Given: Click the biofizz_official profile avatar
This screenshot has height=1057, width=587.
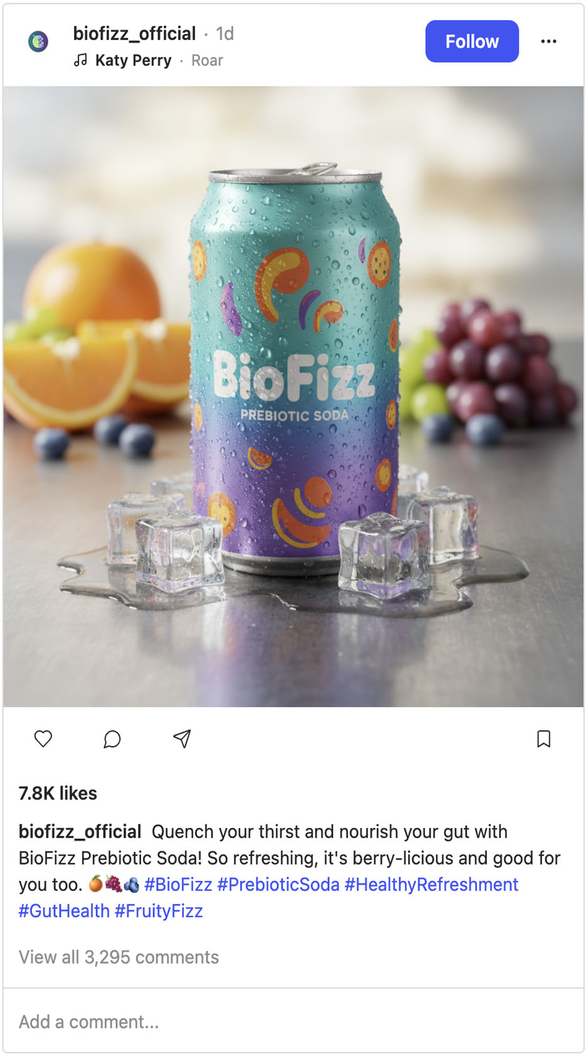Looking at the screenshot, I should point(38,41).
